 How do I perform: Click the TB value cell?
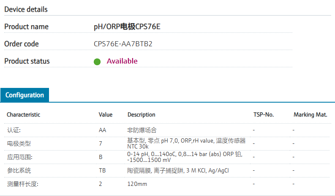[102, 171]
